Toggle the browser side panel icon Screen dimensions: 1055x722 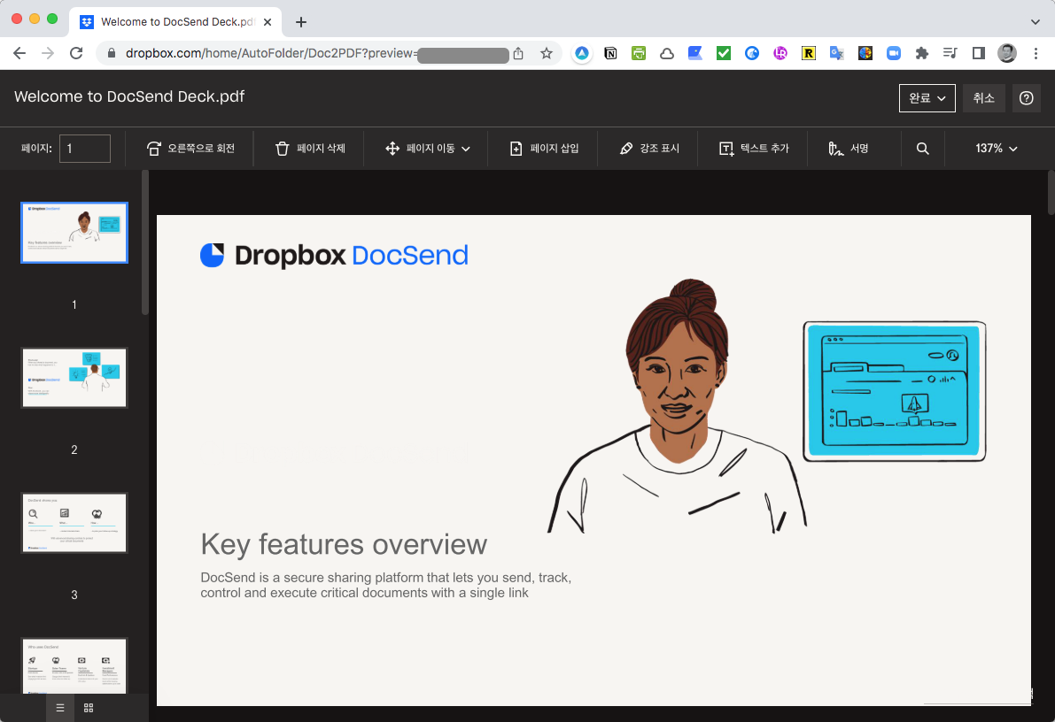(x=978, y=53)
